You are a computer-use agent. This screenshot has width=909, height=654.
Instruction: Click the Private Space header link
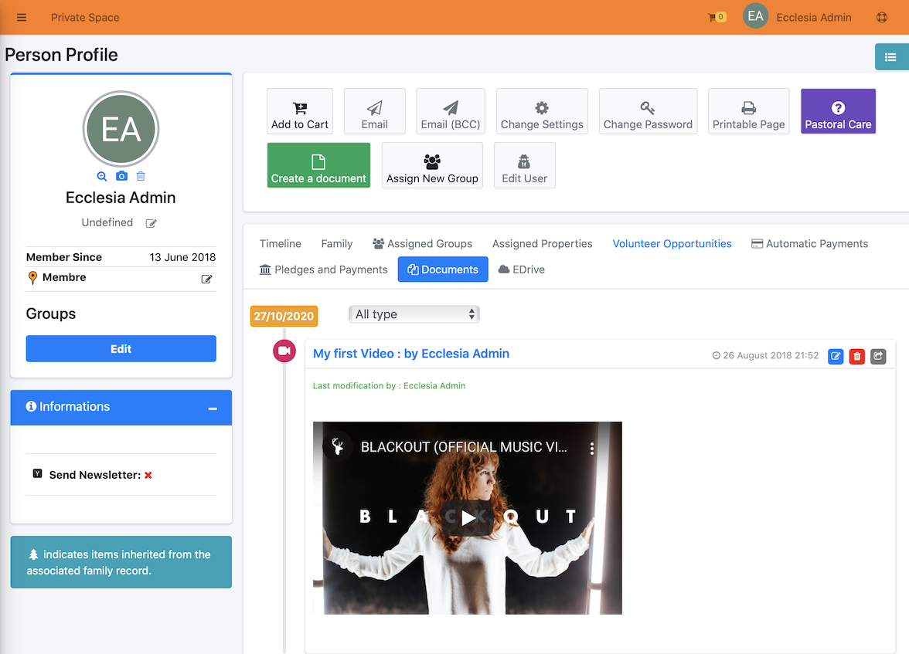[85, 18]
